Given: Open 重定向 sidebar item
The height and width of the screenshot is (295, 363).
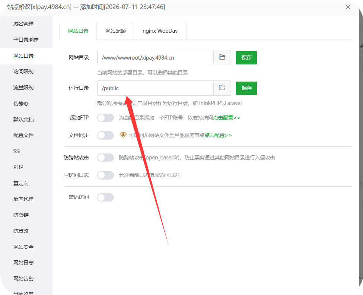Looking at the screenshot, I should click(21, 183).
